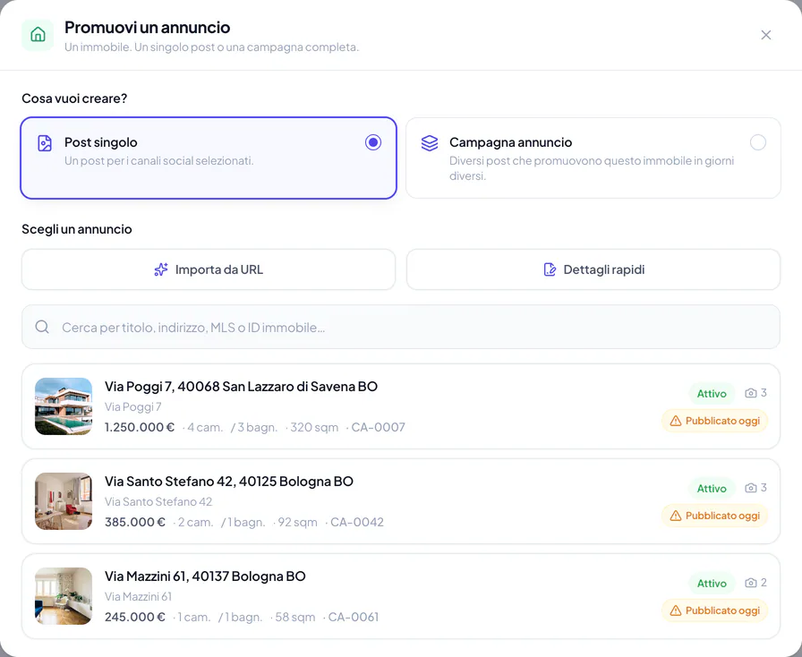Click the price 1.250.000 €
The width and height of the screenshot is (802, 657).
tap(140, 427)
